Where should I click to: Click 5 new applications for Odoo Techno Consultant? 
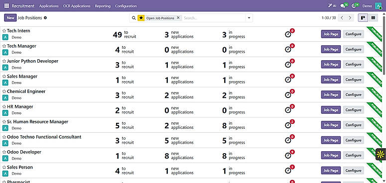179,141
